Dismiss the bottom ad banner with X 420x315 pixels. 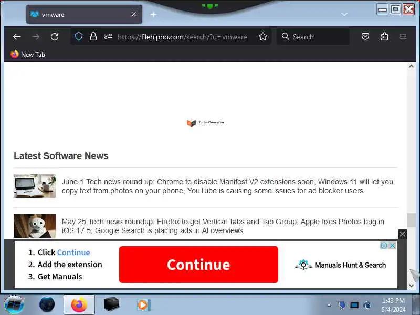(402, 234)
